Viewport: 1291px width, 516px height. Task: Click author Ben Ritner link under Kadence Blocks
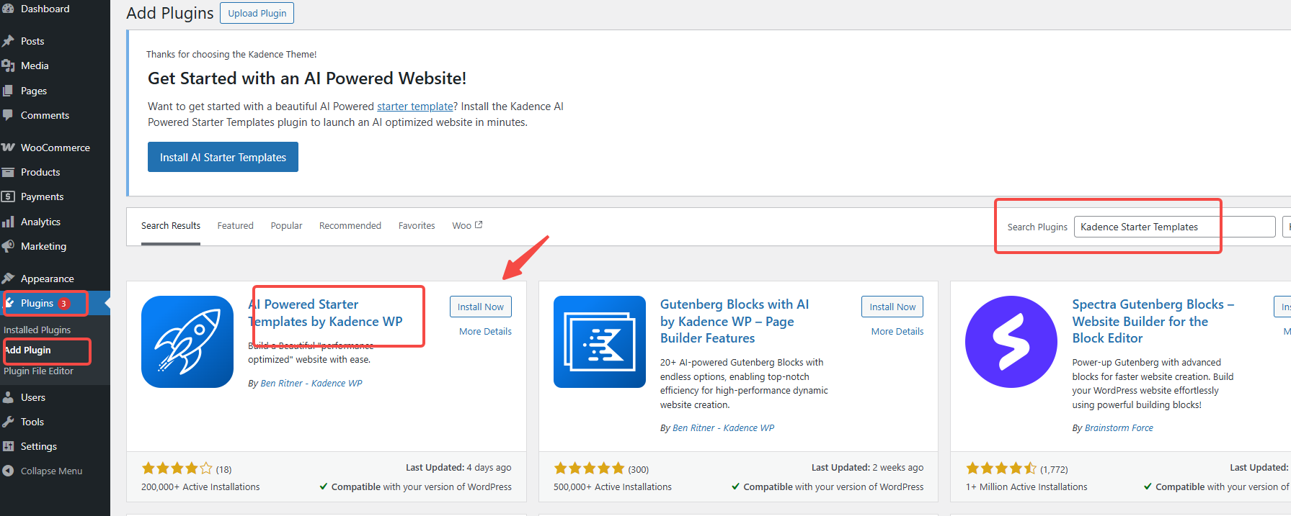(723, 428)
